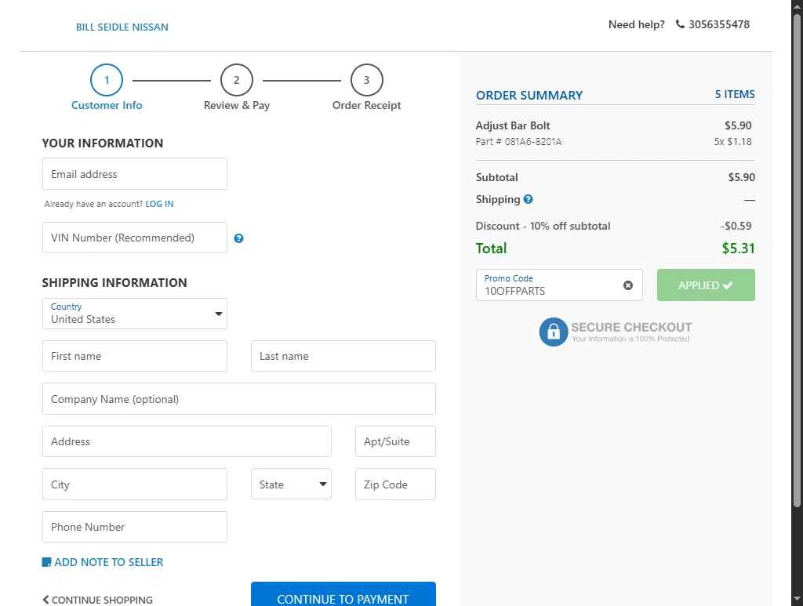Click the phone icon next to 3056355478
This screenshot has width=803, height=606.
[680, 24]
